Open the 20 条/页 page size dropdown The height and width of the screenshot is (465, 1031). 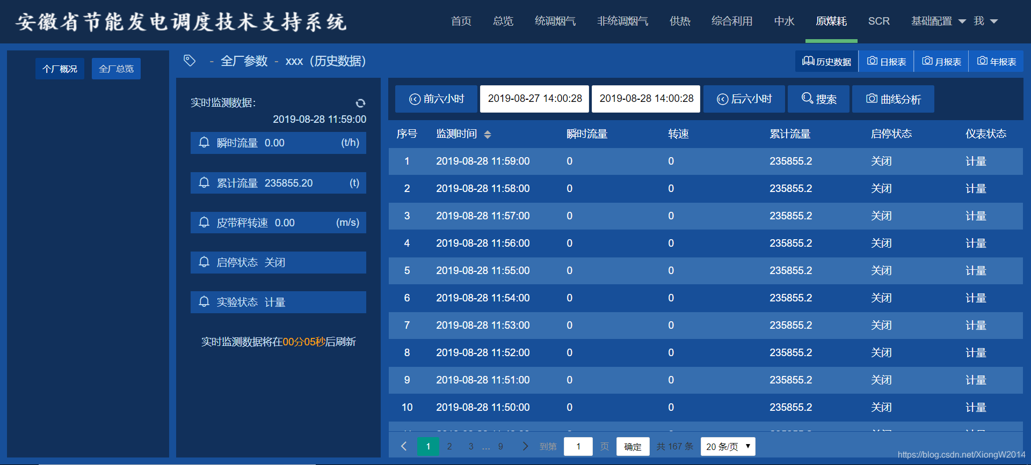click(728, 446)
